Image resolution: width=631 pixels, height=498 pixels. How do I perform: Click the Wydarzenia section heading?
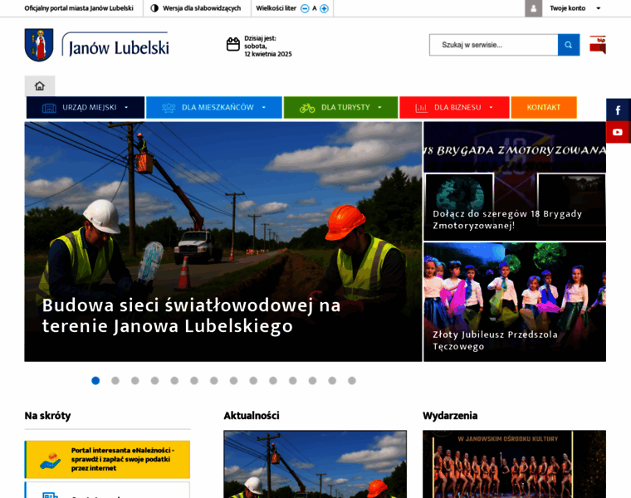450,416
